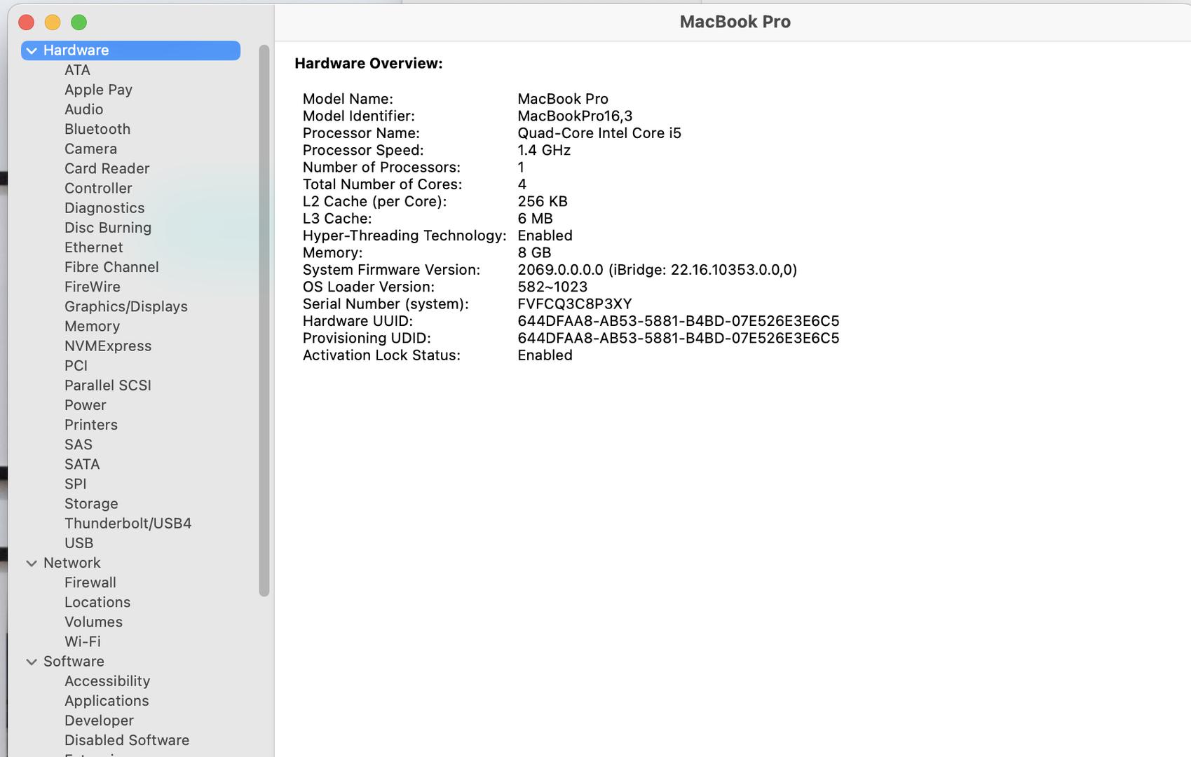Open the Firewall entry
Viewport: 1191px width, 757px height.
tap(90, 582)
